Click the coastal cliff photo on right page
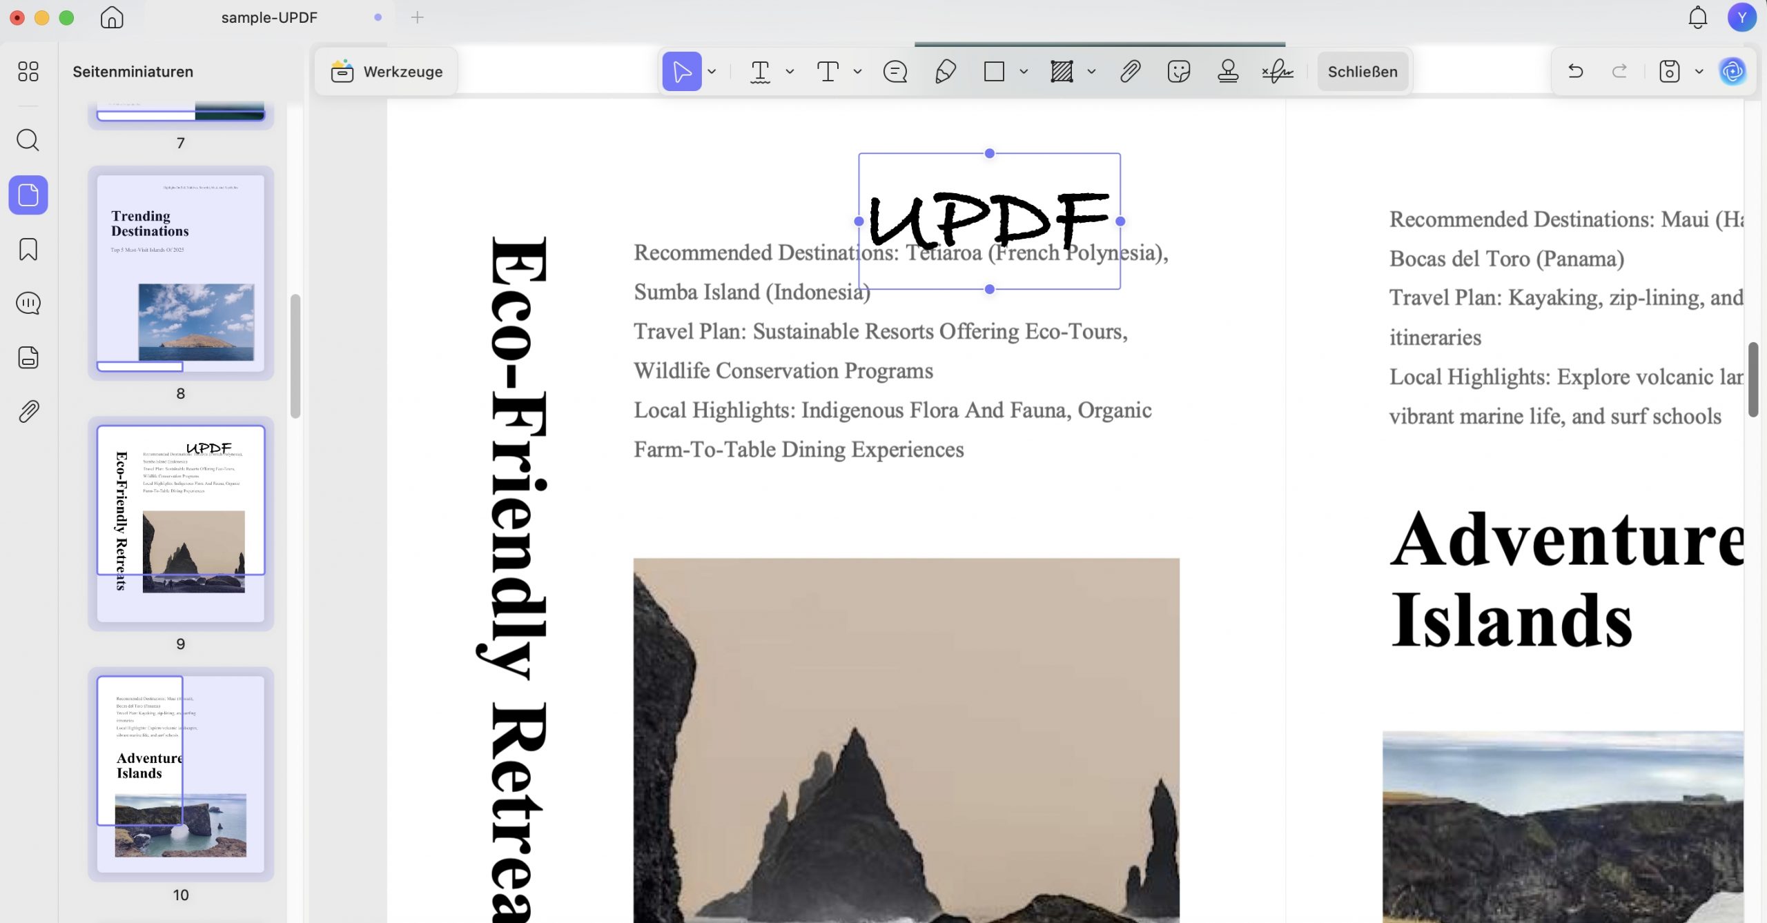This screenshot has height=923, width=1767. pos(1563,827)
